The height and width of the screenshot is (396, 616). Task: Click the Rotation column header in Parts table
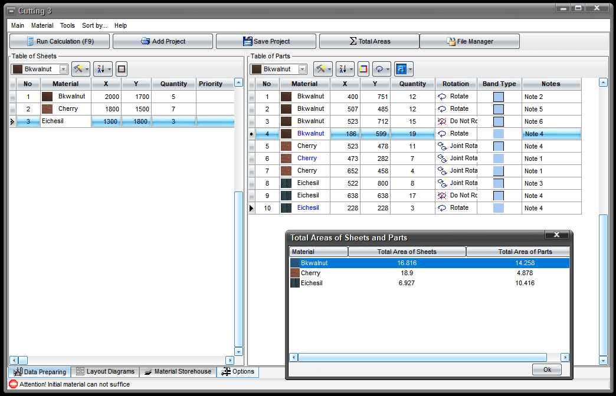point(456,84)
